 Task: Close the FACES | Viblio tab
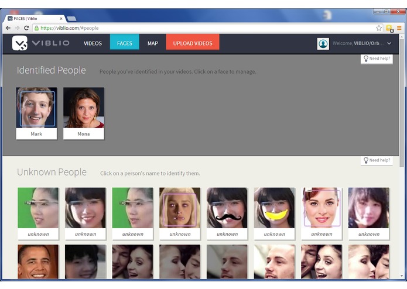click(x=61, y=19)
